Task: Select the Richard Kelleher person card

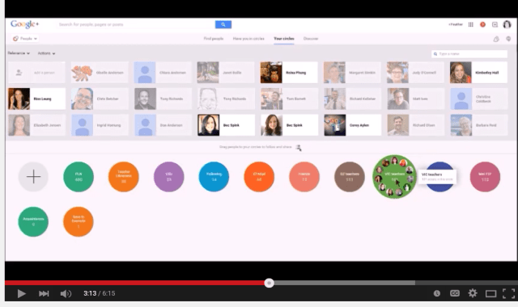Action: click(x=352, y=99)
